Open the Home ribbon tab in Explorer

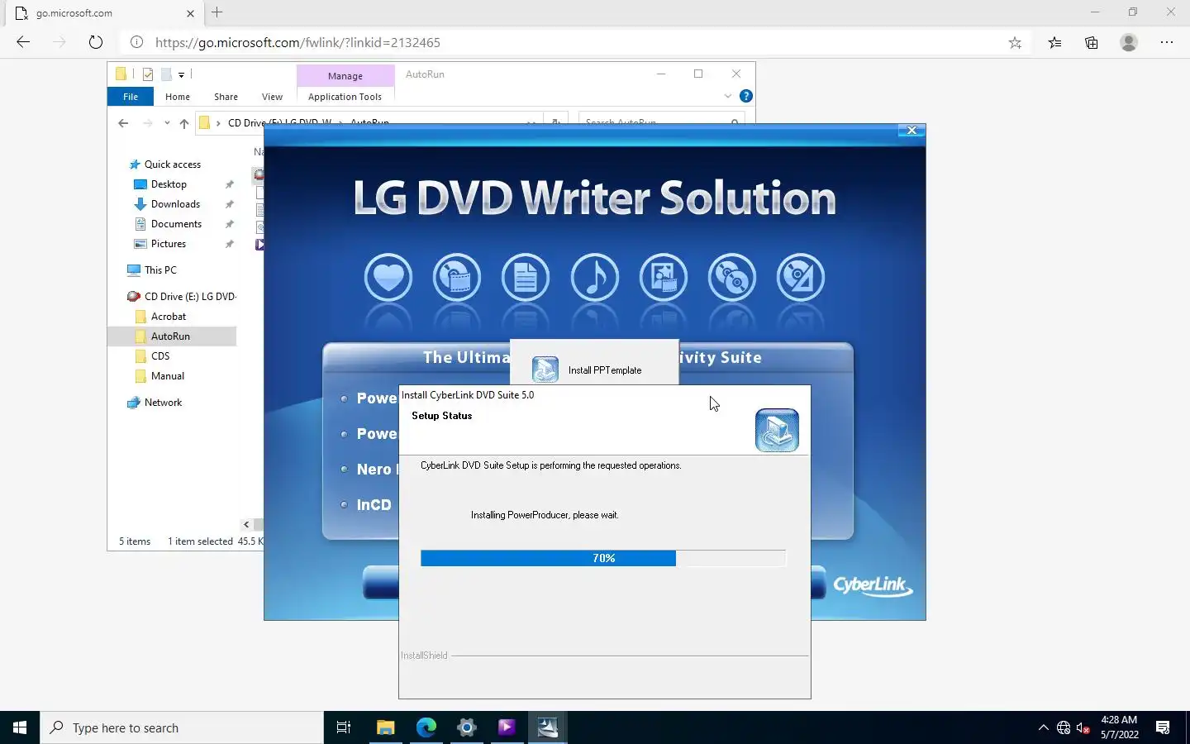(x=178, y=97)
